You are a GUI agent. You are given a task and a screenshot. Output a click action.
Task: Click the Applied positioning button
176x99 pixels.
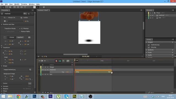(x=20, y=37)
